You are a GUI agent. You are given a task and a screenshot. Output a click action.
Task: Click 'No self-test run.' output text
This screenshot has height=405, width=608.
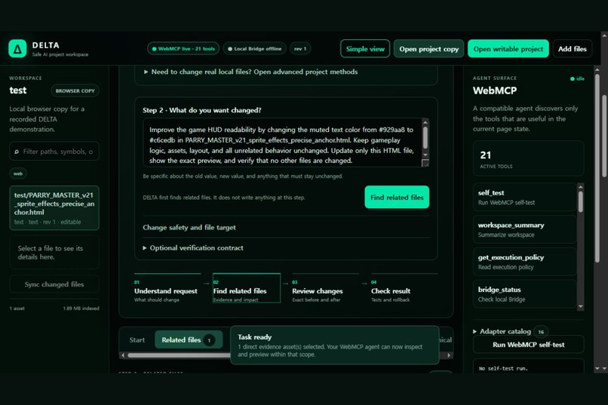503,369
